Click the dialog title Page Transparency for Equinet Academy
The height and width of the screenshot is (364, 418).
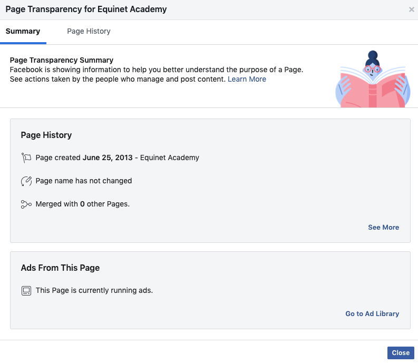[x=86, y=9]
